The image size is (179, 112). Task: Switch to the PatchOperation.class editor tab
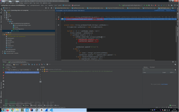pos(149,8)
